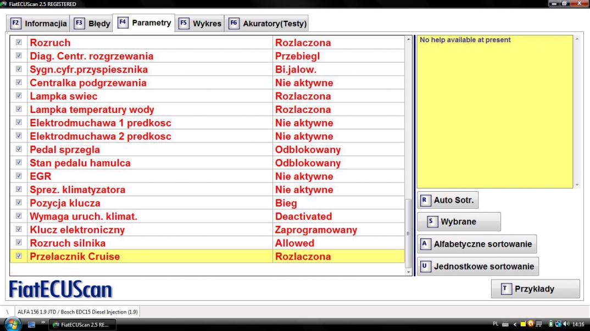The height and width of the screenshot is (331, 590).
Task: Toggle the Pozycja klucza checkbox
Action: (19, 202)
